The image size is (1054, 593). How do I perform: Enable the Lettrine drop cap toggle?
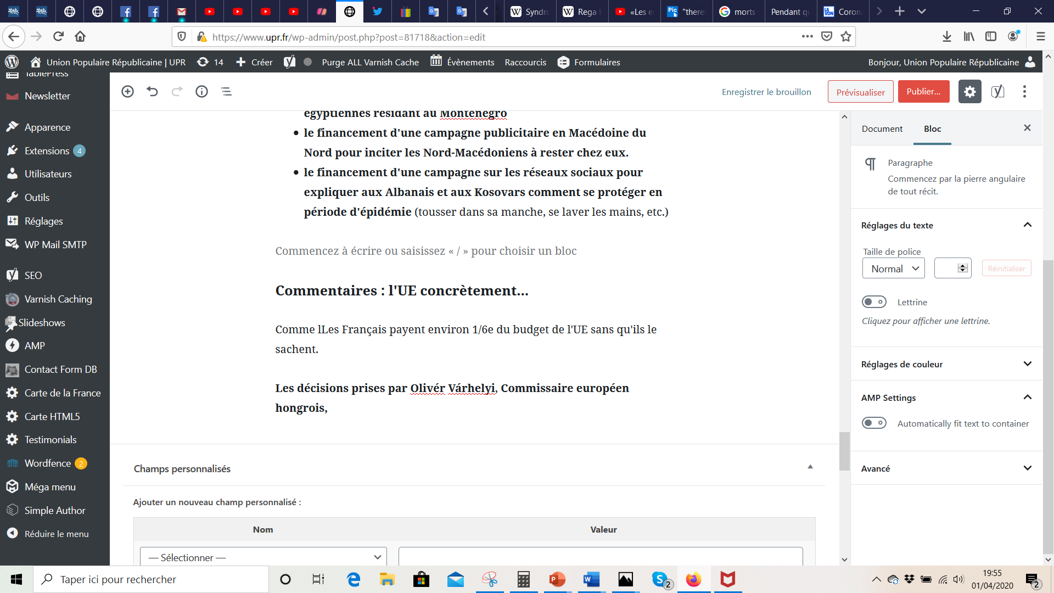(874, 302)
